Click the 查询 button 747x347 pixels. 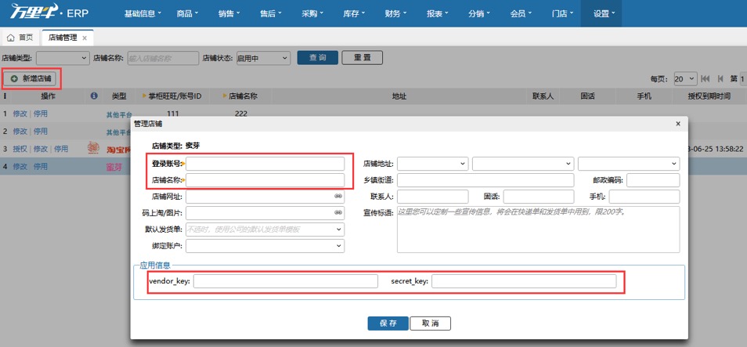318,58
